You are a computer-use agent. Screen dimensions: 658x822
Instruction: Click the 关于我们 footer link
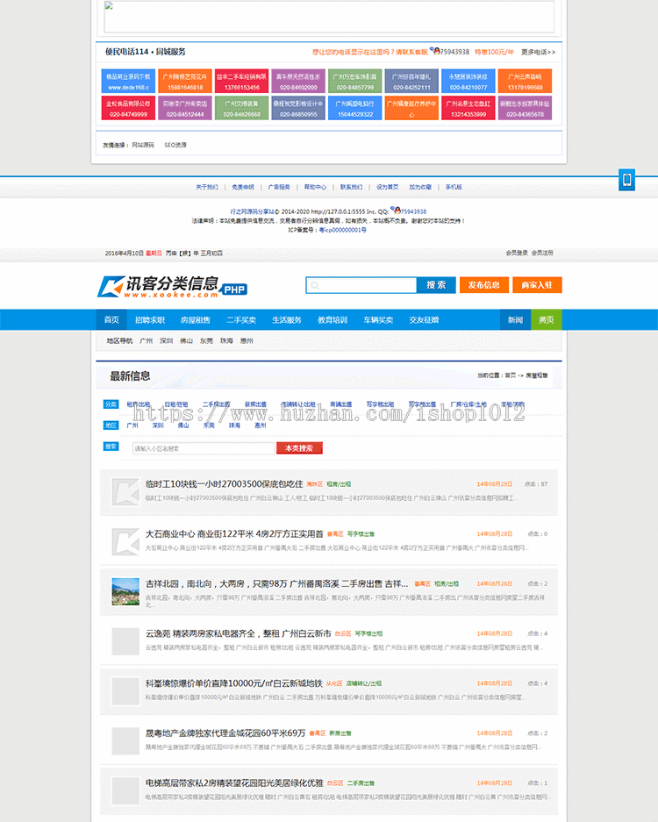(207, 187)
